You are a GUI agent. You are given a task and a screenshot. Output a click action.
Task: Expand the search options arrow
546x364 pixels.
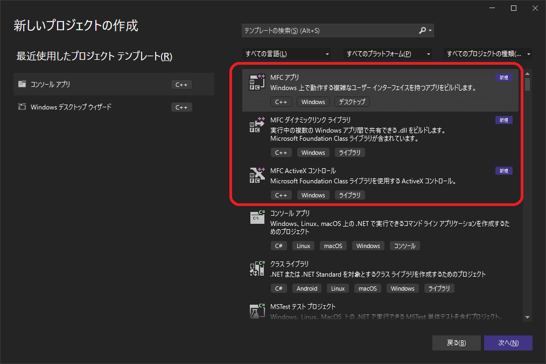coord(430,31)
